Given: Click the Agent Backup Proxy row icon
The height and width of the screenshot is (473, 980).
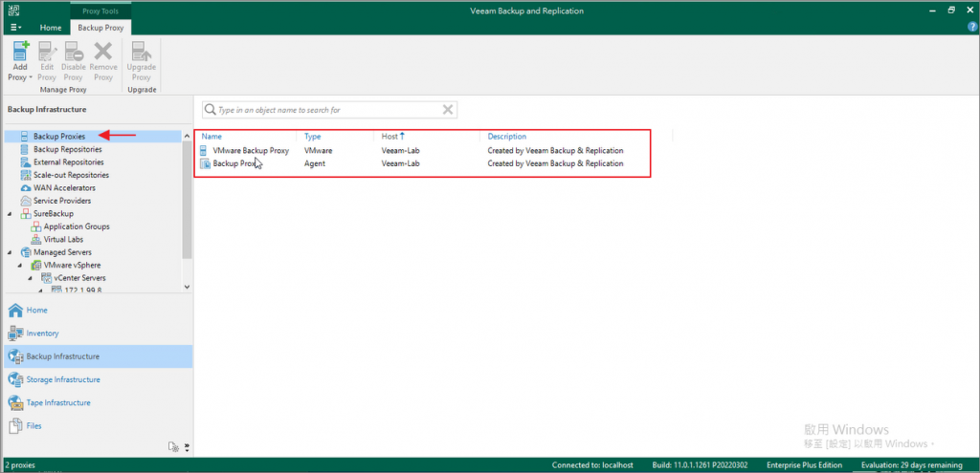Looking at the screenshot, I should (204, 163).
